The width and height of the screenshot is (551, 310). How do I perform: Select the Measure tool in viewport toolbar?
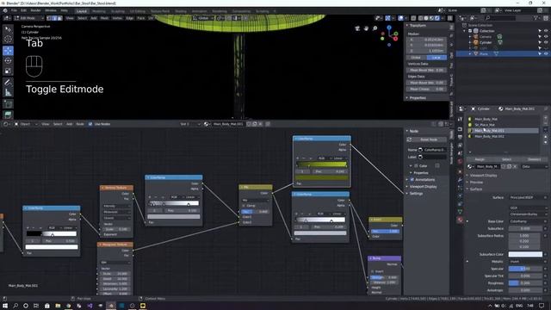(8, 93)
